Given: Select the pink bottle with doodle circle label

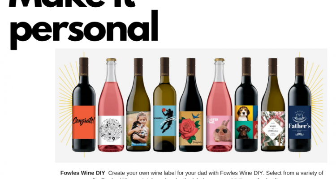Looking at the screenshot, I should click(111, 105).
